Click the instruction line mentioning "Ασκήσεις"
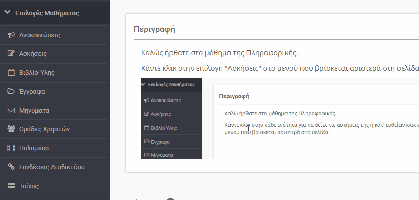The width and height of the screenshot is (419, 200). point(280,68)
